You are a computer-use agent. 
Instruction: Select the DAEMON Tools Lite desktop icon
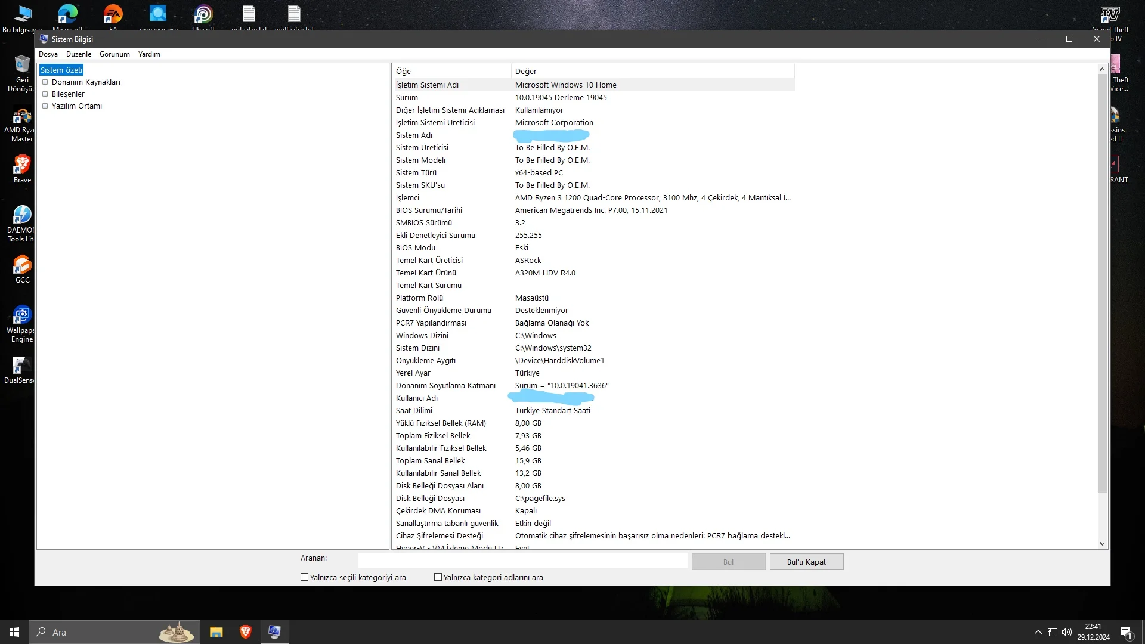click(20, 224)
